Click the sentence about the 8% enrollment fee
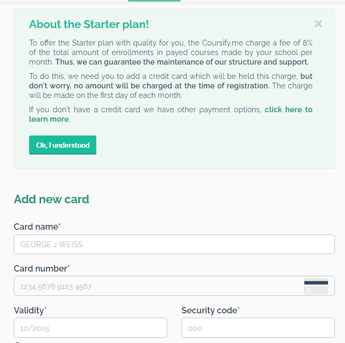This screenshot has height=343, width=345. 171,52
